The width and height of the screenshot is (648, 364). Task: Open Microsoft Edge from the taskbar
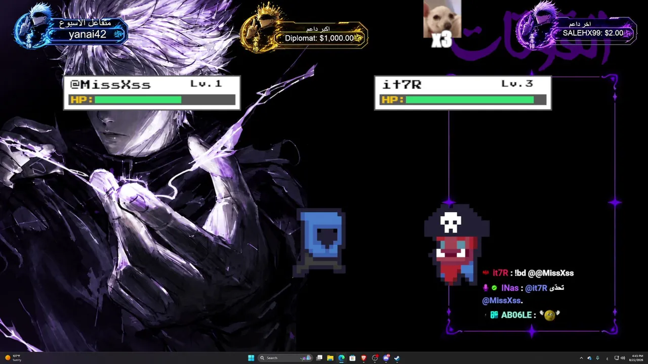pyautogui.click(x=341, y=358)
